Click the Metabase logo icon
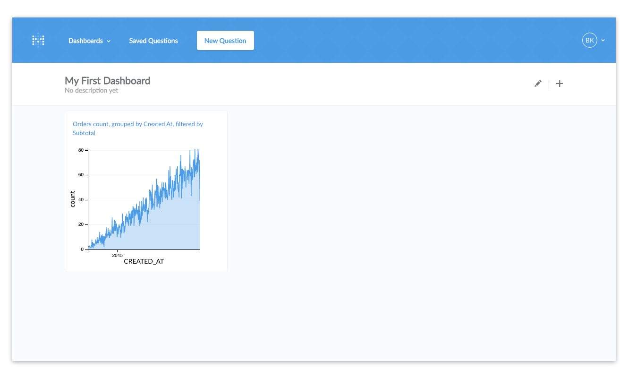628x378 pixels. (38, 41)
